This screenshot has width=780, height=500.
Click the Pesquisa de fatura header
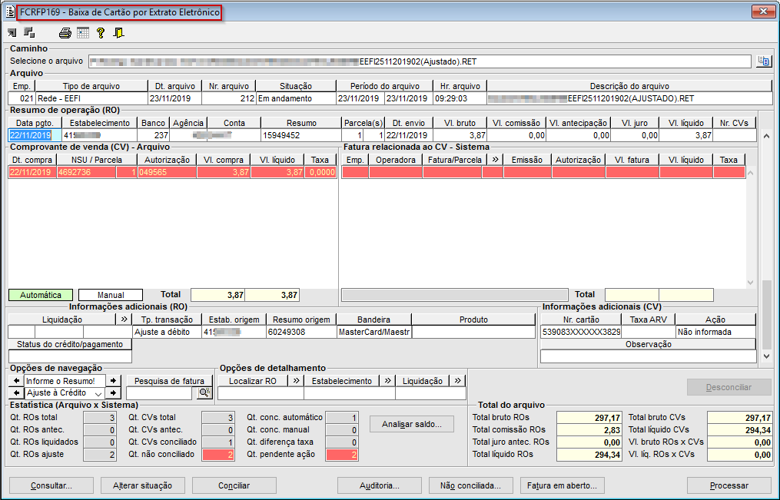pos(169,381)
